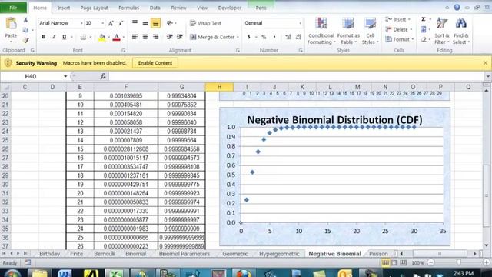Image resolution: width=492 pixels, height=277 pixels.
Task: Select column H header
Action: [219, 87]
